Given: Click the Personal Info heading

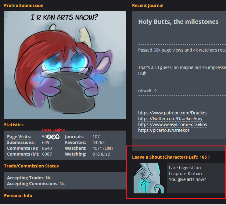Looking at the screenshot, I should click(x=18, y=196).
